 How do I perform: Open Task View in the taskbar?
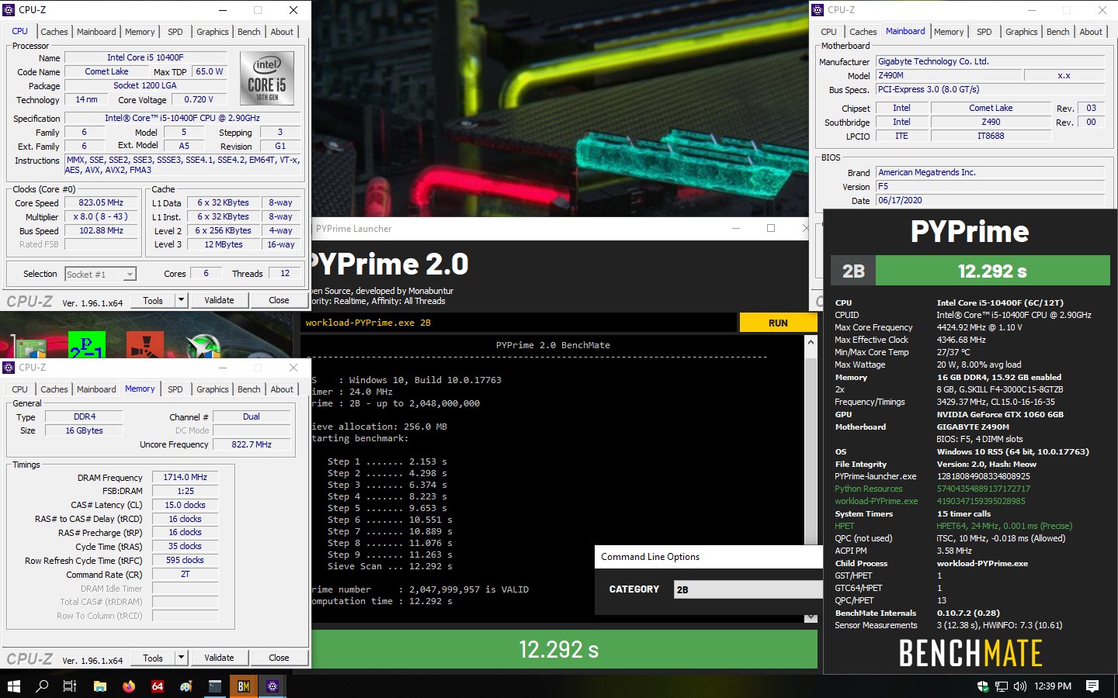click(x=70, y=686)
